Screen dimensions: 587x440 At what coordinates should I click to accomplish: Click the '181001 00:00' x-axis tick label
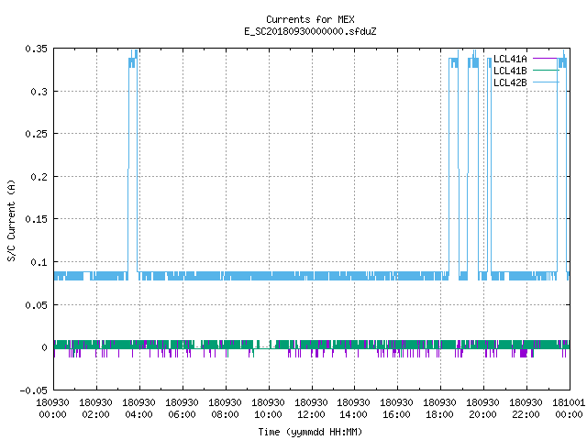click(x=569, y=408)
